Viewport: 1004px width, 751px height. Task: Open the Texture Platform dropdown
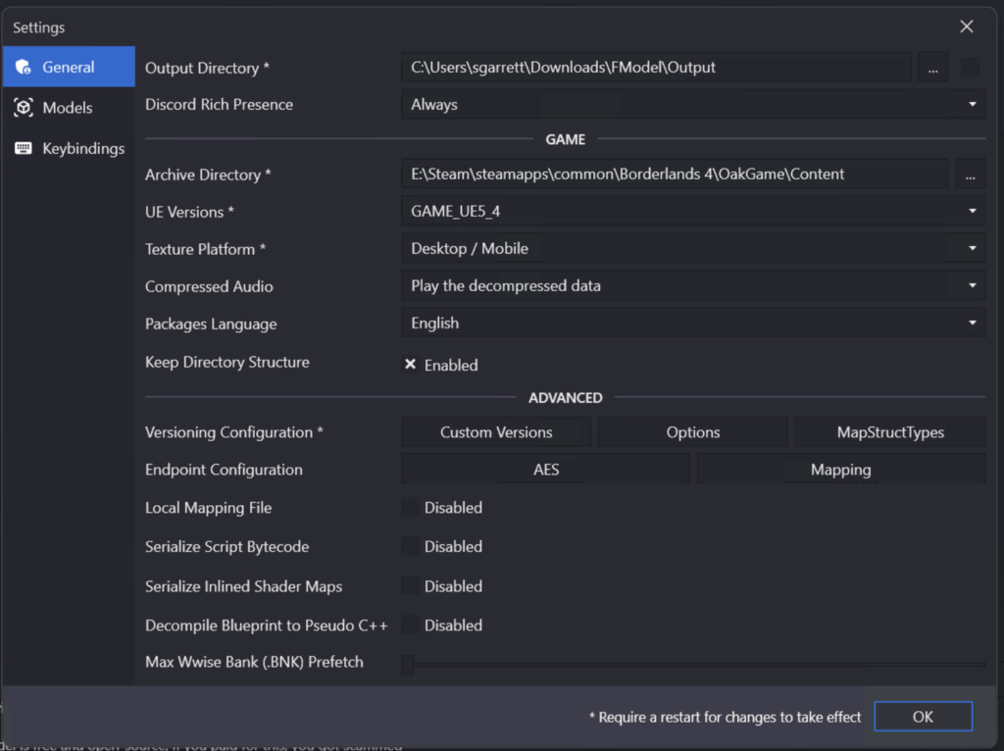click(692, 249)
